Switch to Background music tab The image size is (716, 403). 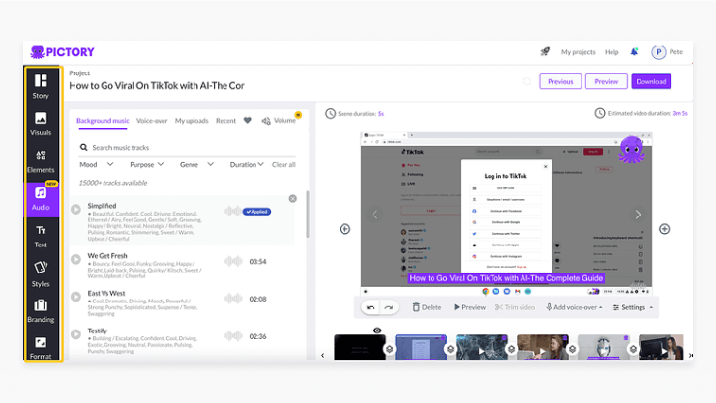point(103,121)
